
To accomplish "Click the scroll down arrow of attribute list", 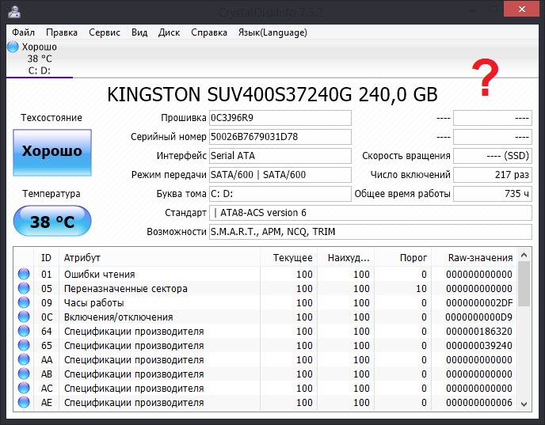I will (x=524, y=404).
